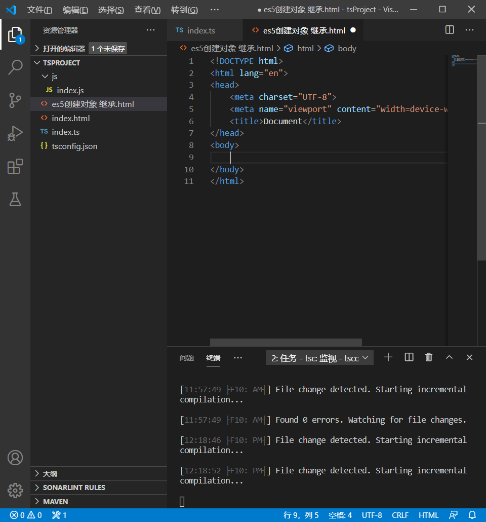Maximize the panel with up chevron
This screenshot has width=486, height=522.
(449, 357)
